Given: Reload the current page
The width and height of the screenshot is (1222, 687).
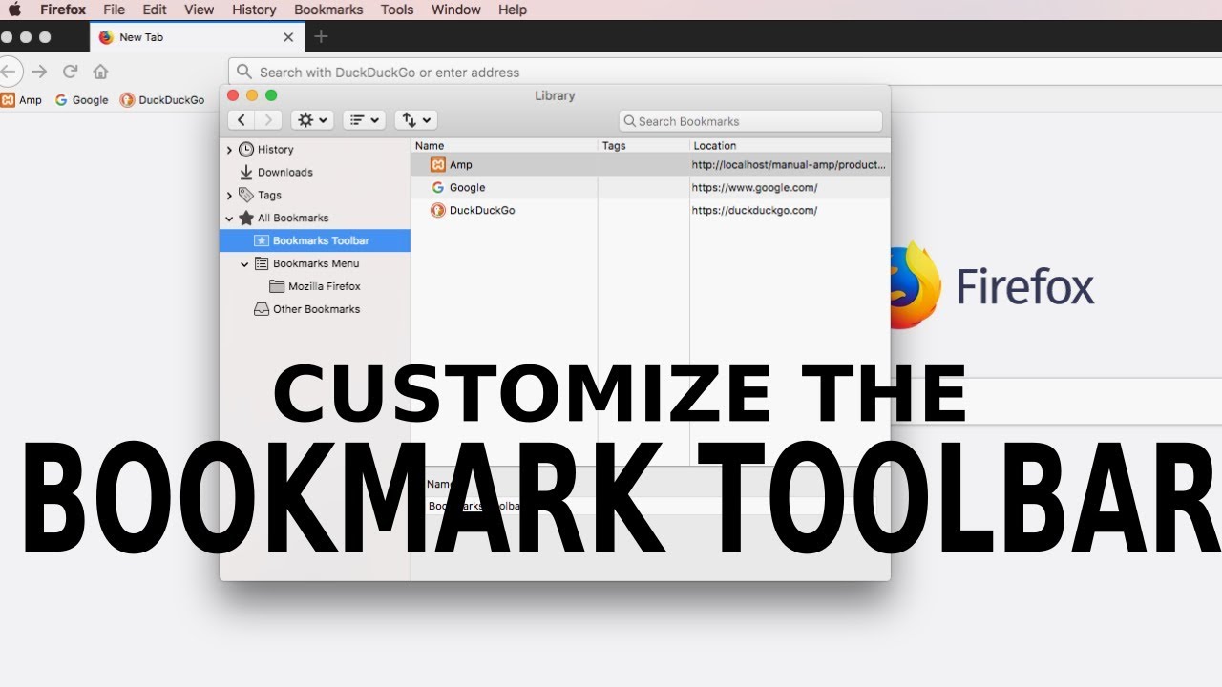Looking at the screenshot, I should click(x=70, y=72).
